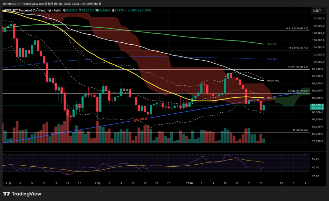Click the current price tag 87,978.1

[x=317, y=105]
